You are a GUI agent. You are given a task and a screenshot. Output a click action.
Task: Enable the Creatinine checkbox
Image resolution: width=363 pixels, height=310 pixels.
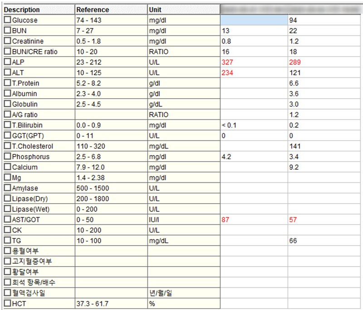(x=7, y=41)
